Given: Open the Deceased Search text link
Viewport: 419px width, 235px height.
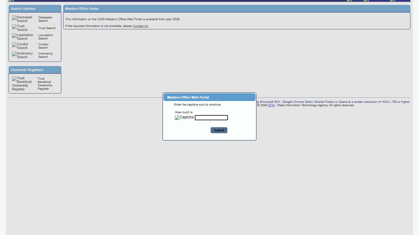Looking at the screenshot, I should click(x=45, y=19).
